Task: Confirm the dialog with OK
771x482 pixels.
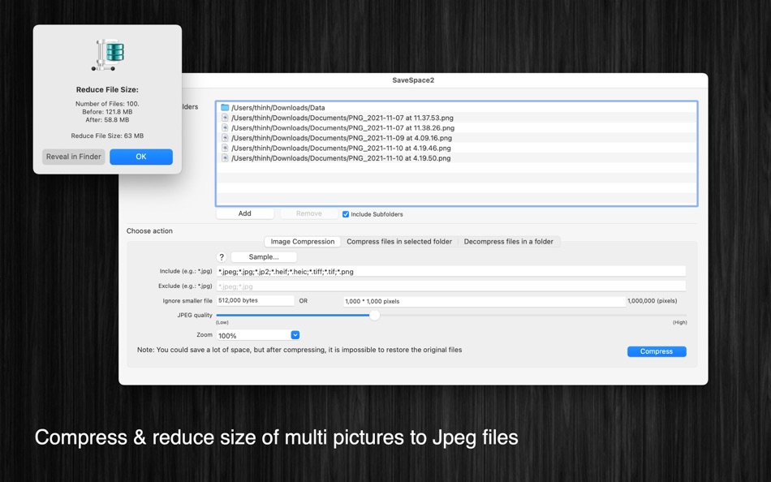Action: 141,157
